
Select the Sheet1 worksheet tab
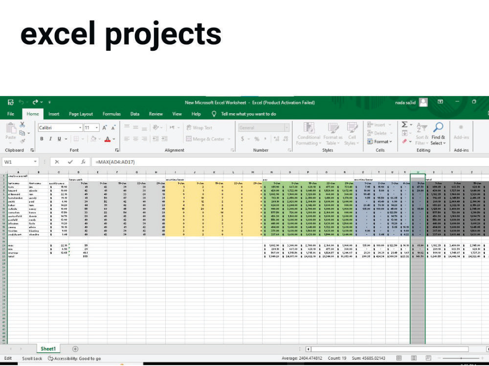pos(48,348)
